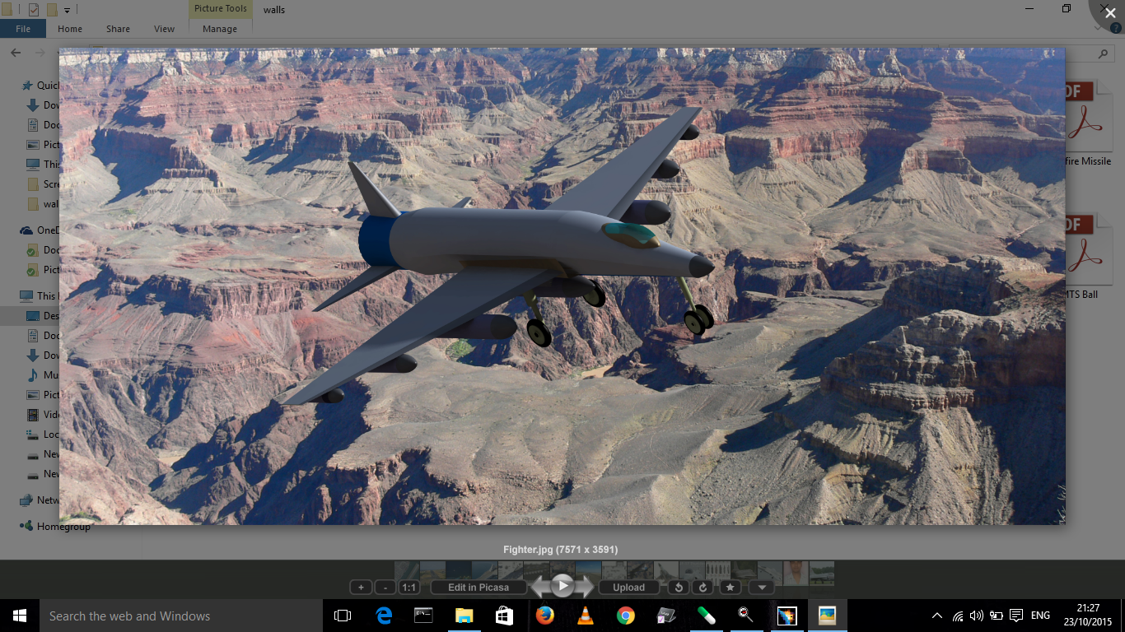Viewport: 1125px width, 632px height.
Task: Show image at 1:1 actual size
Action: pyautogui.click(x=408, y=588)
